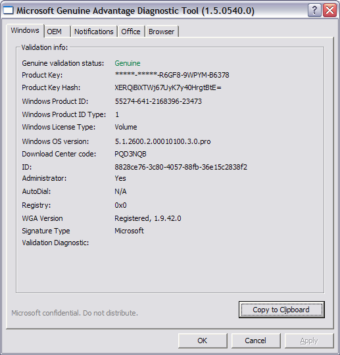Viewport: 340px width, 355px height.
Task: Click OS version 5.1.2600.2.00010100.3.0.pro
Action: (162, 141)
